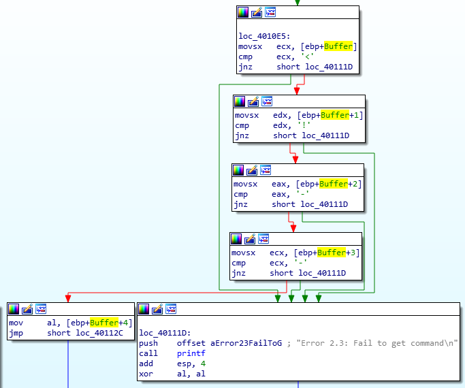
Task: Set node color in the Buffer+1 block
Action: (240, 101)
